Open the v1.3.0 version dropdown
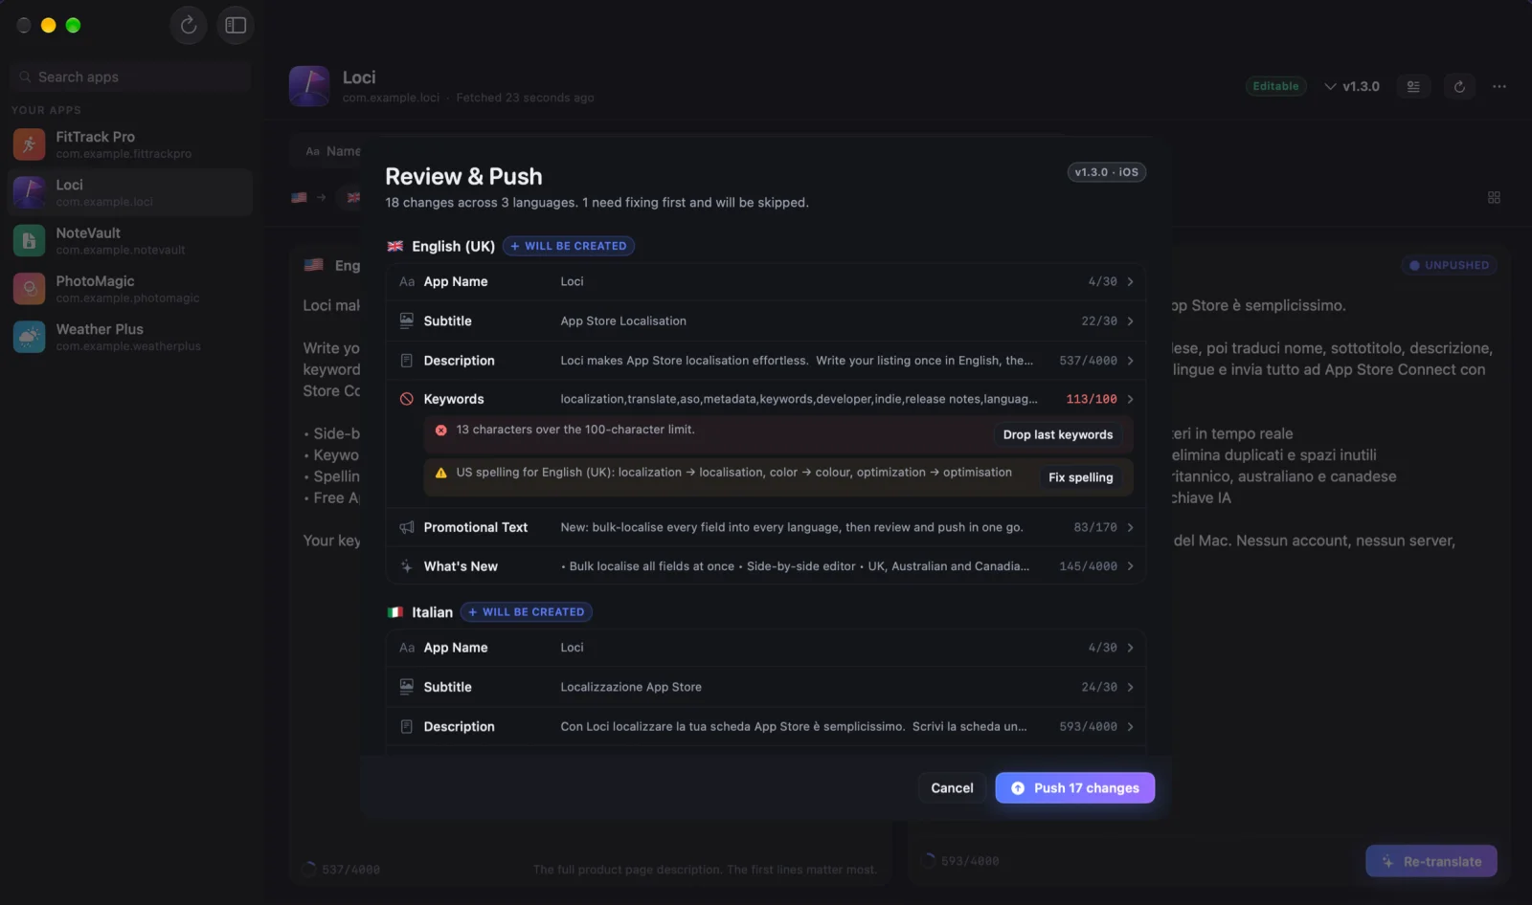The width and height of the screenshot is (1532, 905). click(x=1352, y=86)
